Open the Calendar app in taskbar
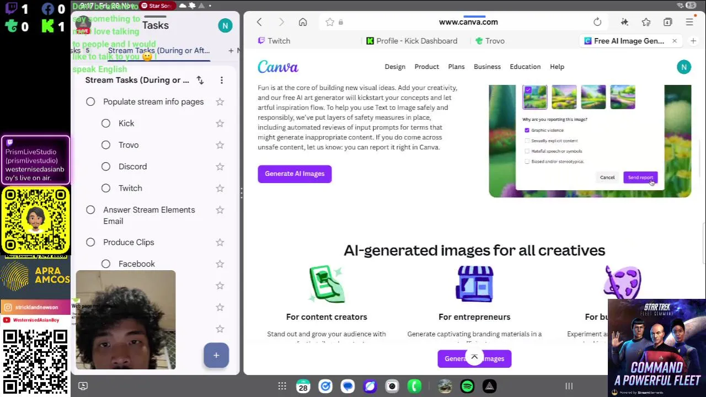The image size is (706, 397). 303,387
